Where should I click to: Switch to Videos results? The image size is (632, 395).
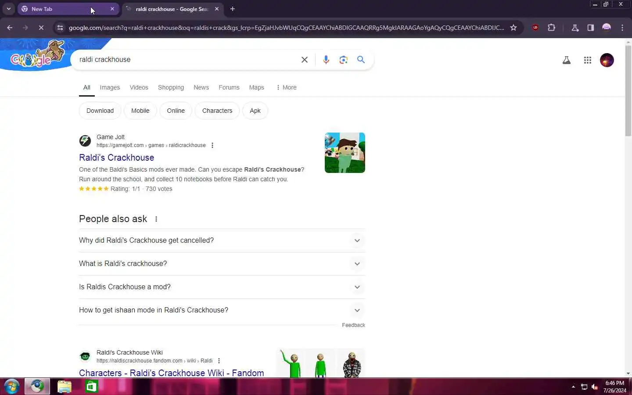pos(139,87)
